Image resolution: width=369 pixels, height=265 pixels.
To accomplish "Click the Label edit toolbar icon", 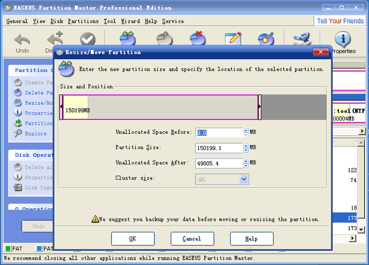I will tap(233, 38).
